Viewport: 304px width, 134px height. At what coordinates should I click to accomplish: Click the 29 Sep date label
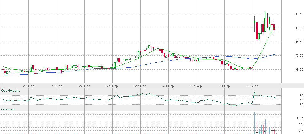coord(196,86)
